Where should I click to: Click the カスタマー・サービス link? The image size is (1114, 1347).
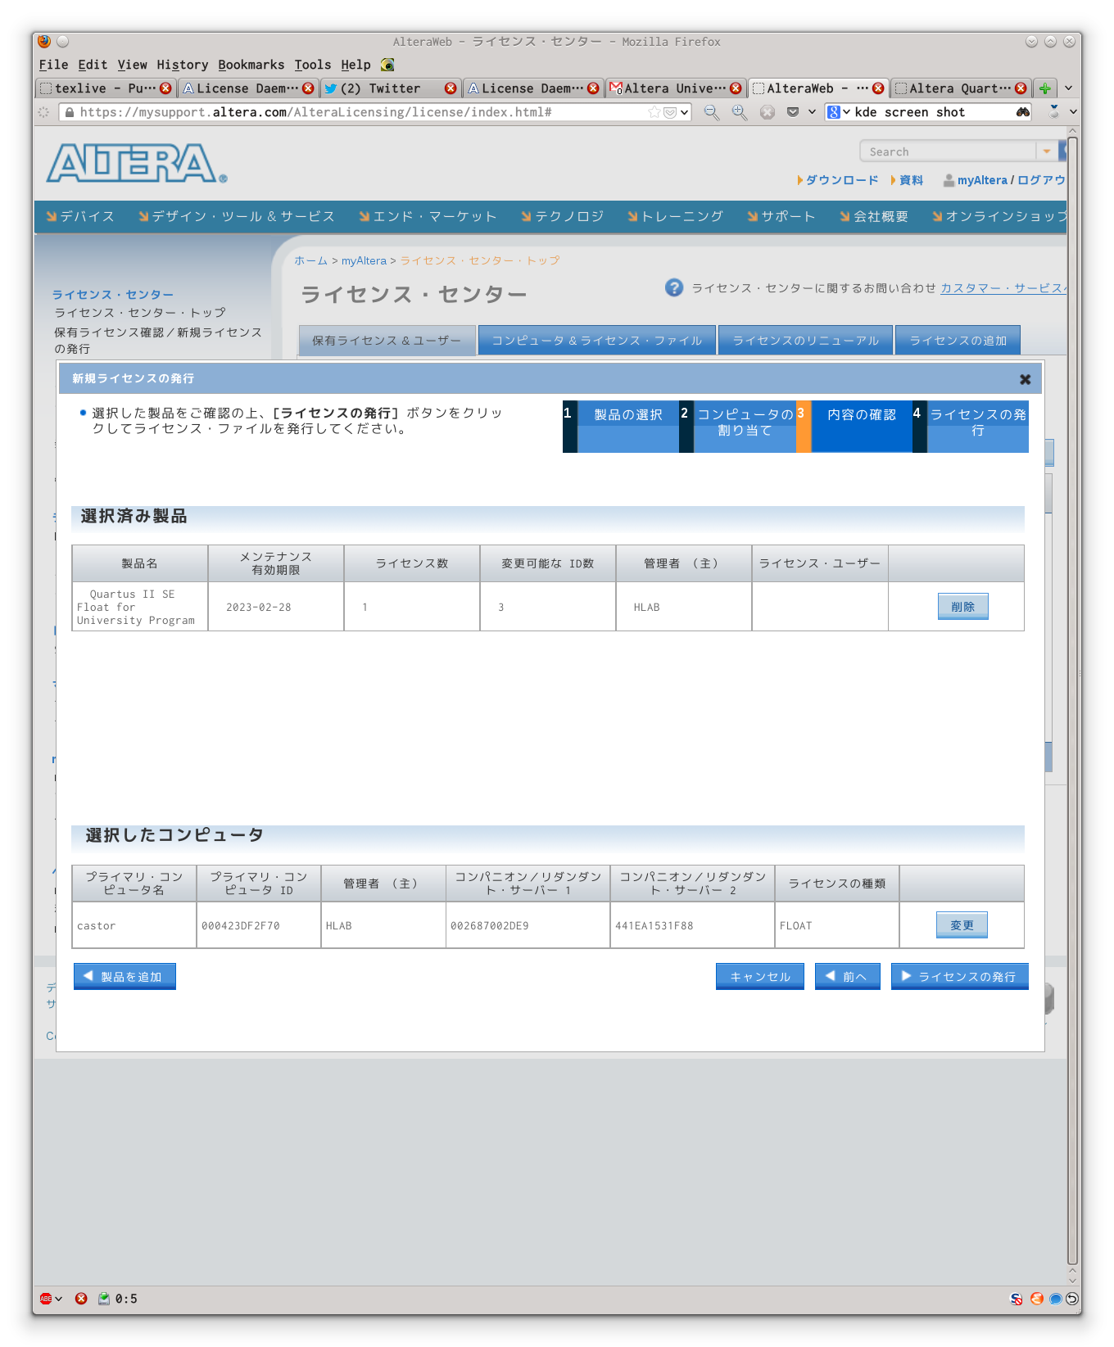pyautogui.click(x=1001, y=288)
